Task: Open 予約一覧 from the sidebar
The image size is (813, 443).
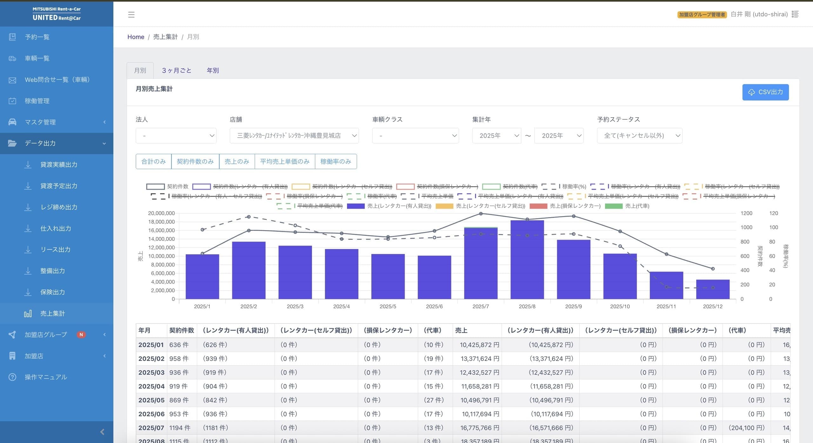Action: [x=37, y=37]
